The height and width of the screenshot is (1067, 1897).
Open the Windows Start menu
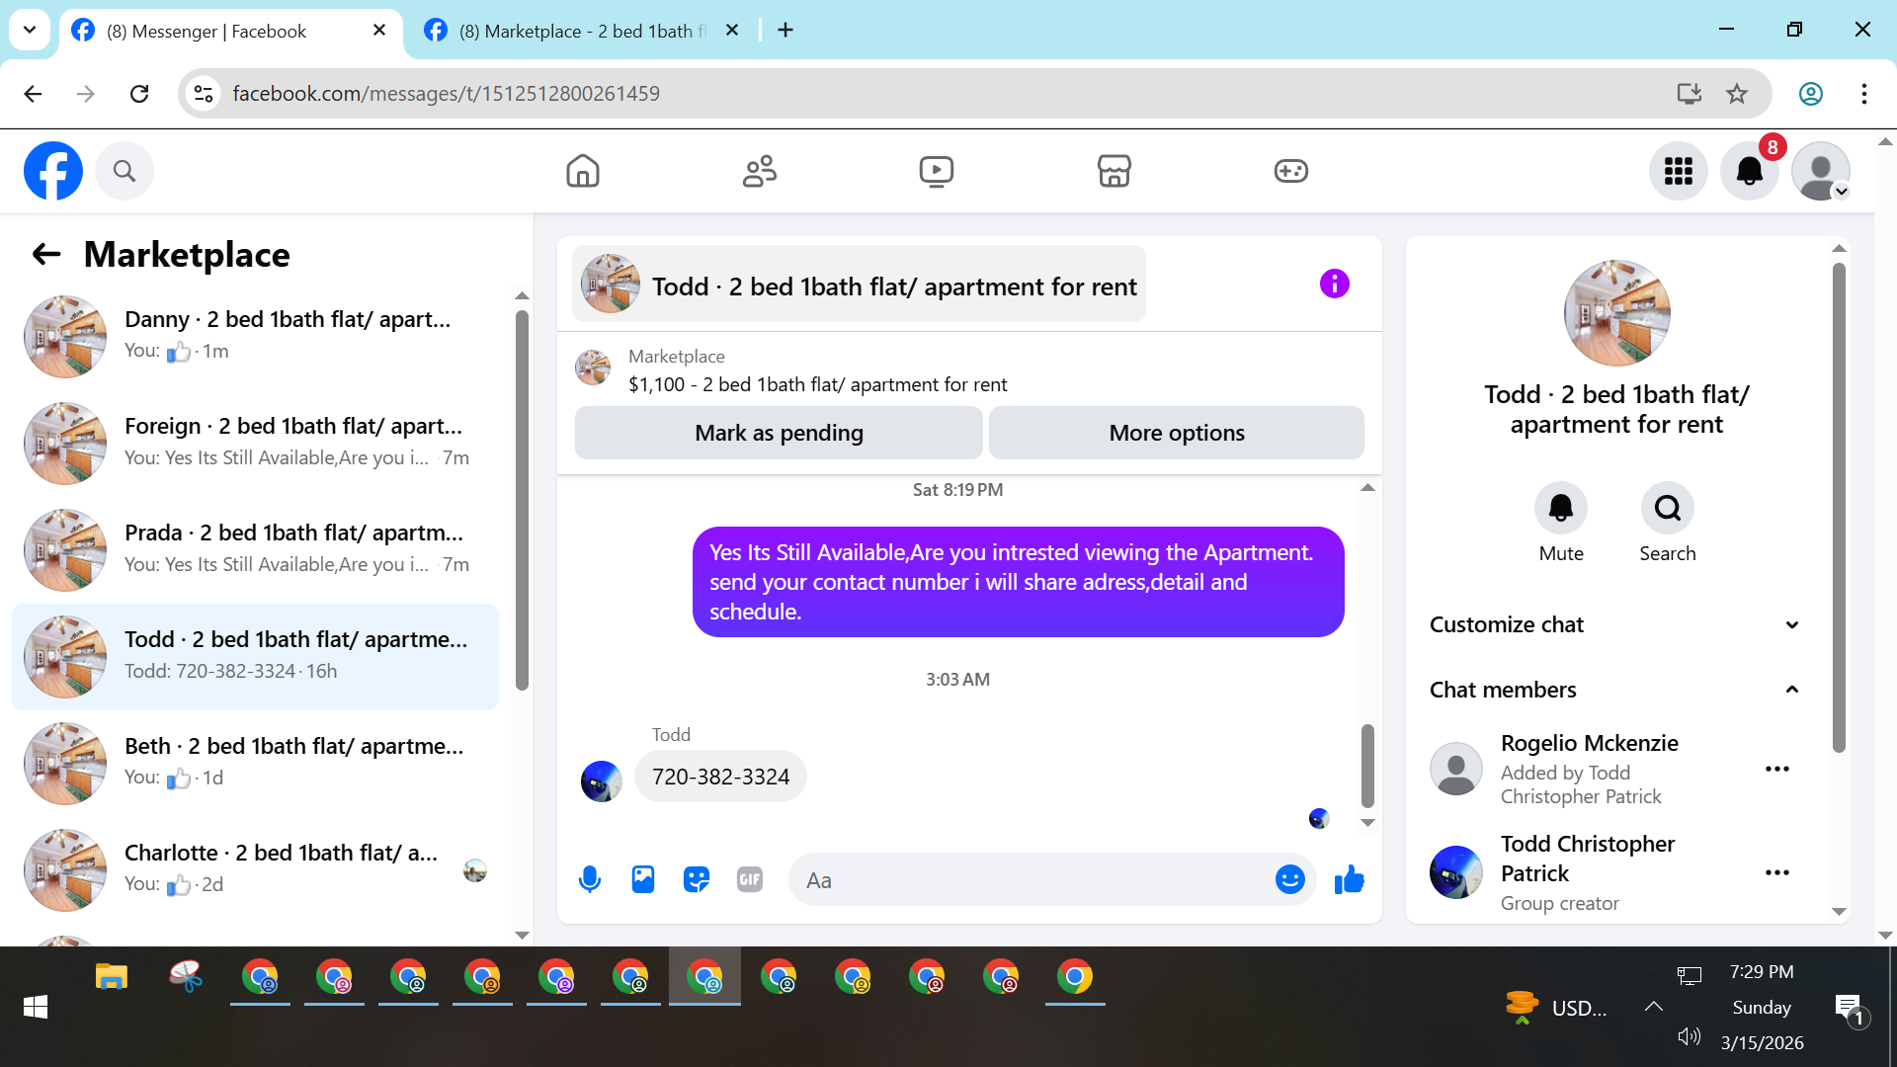pos(36,1007)
